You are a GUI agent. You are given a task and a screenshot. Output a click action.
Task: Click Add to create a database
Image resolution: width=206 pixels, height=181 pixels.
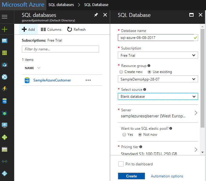(28, 30)
